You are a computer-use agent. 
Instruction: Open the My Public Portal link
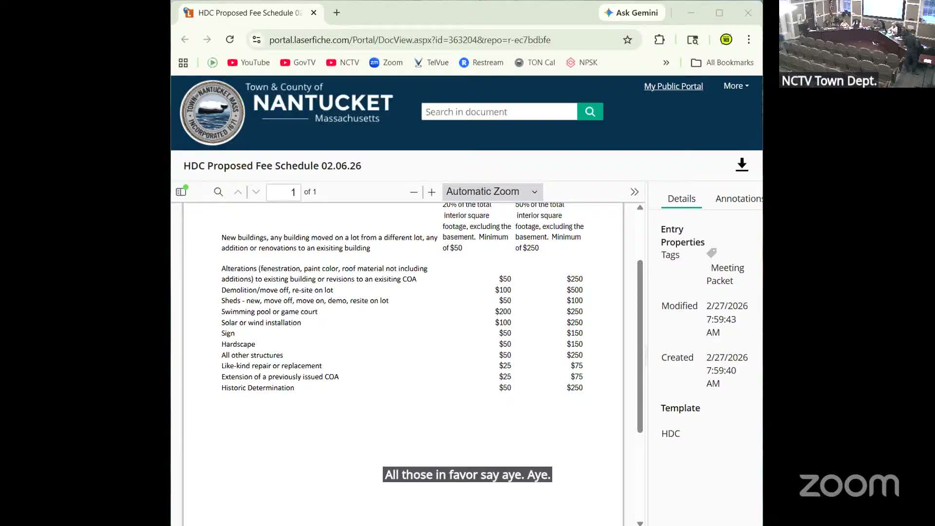[673, 86]
